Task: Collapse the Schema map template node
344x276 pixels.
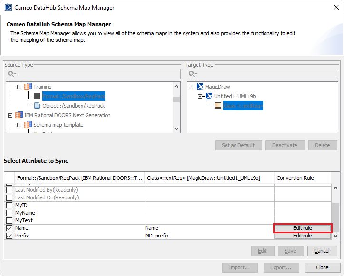Action: (x=20, y=125)
